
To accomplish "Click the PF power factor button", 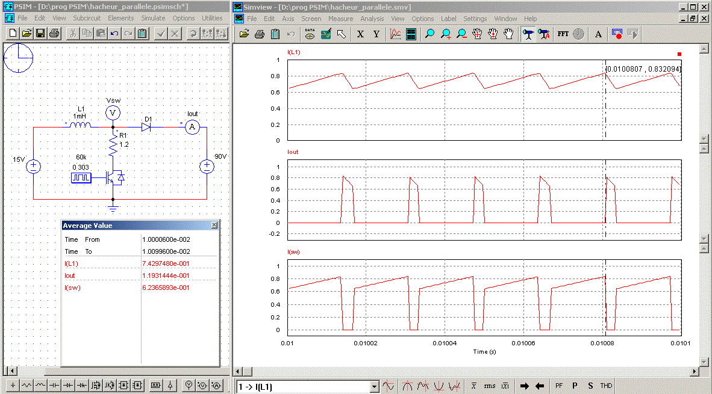I will point(558,386).
